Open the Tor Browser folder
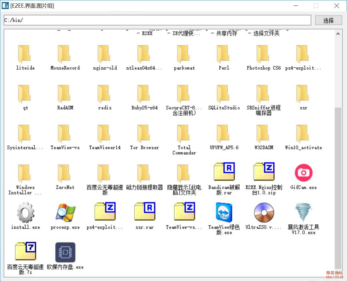This screenshot has height=282, width=347. click(x=144, y=134)
